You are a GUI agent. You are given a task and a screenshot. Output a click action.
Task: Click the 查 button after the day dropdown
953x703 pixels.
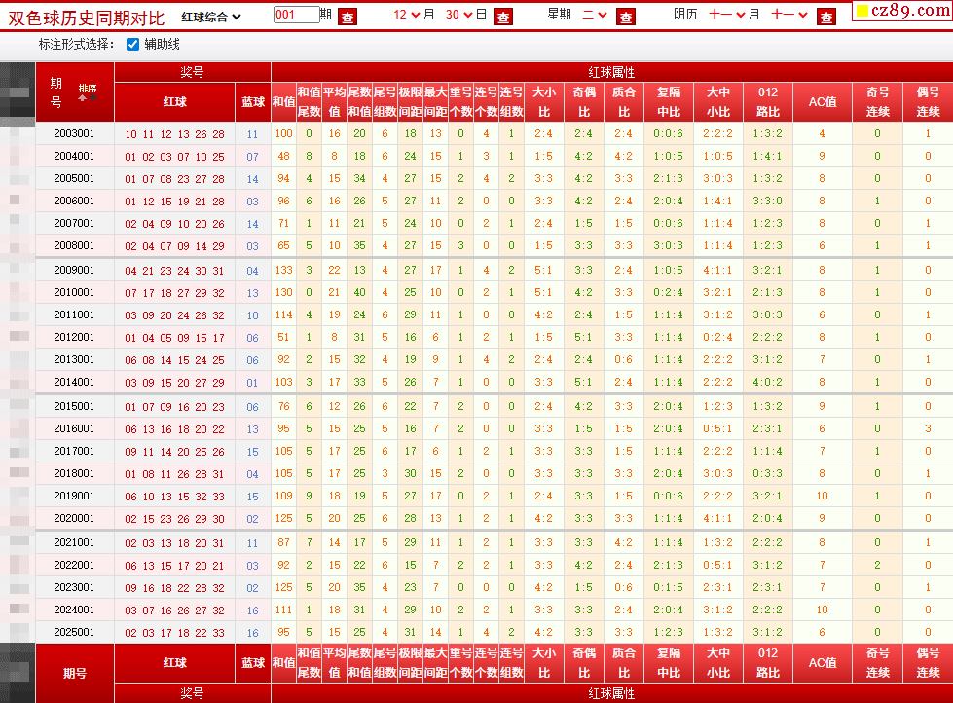click(x=502, y=17)
